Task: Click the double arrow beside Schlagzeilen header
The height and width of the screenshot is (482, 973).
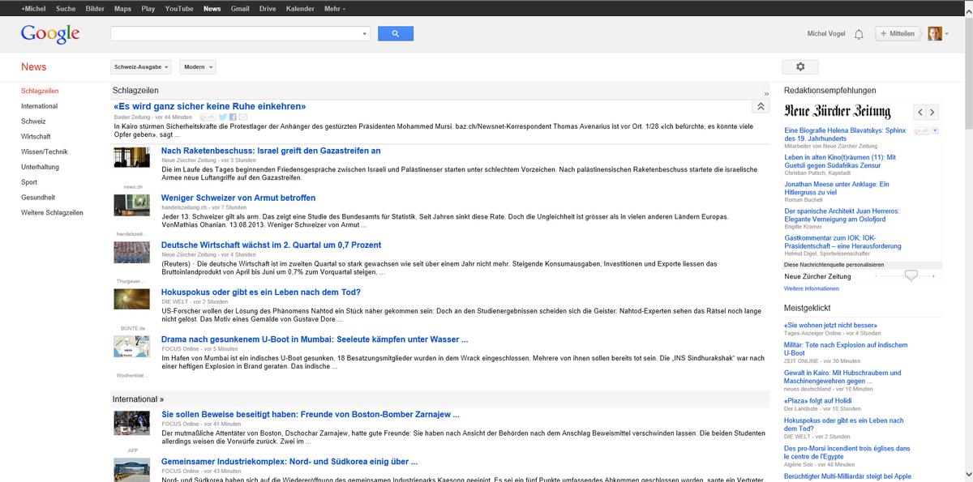Action: click(x=766, y=94)
